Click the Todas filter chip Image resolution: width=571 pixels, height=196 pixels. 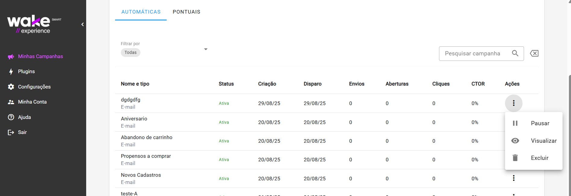130,53
